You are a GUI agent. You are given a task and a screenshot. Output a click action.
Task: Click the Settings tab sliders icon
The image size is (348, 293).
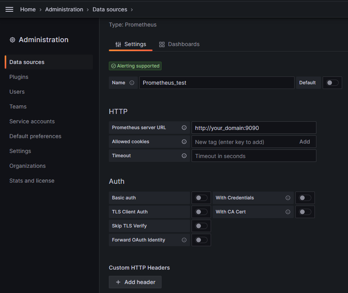point(118,44)
